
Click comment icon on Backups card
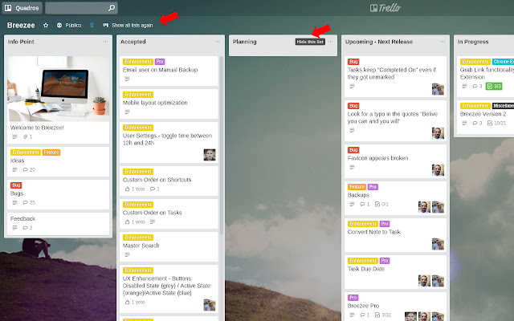click(362, 204)
